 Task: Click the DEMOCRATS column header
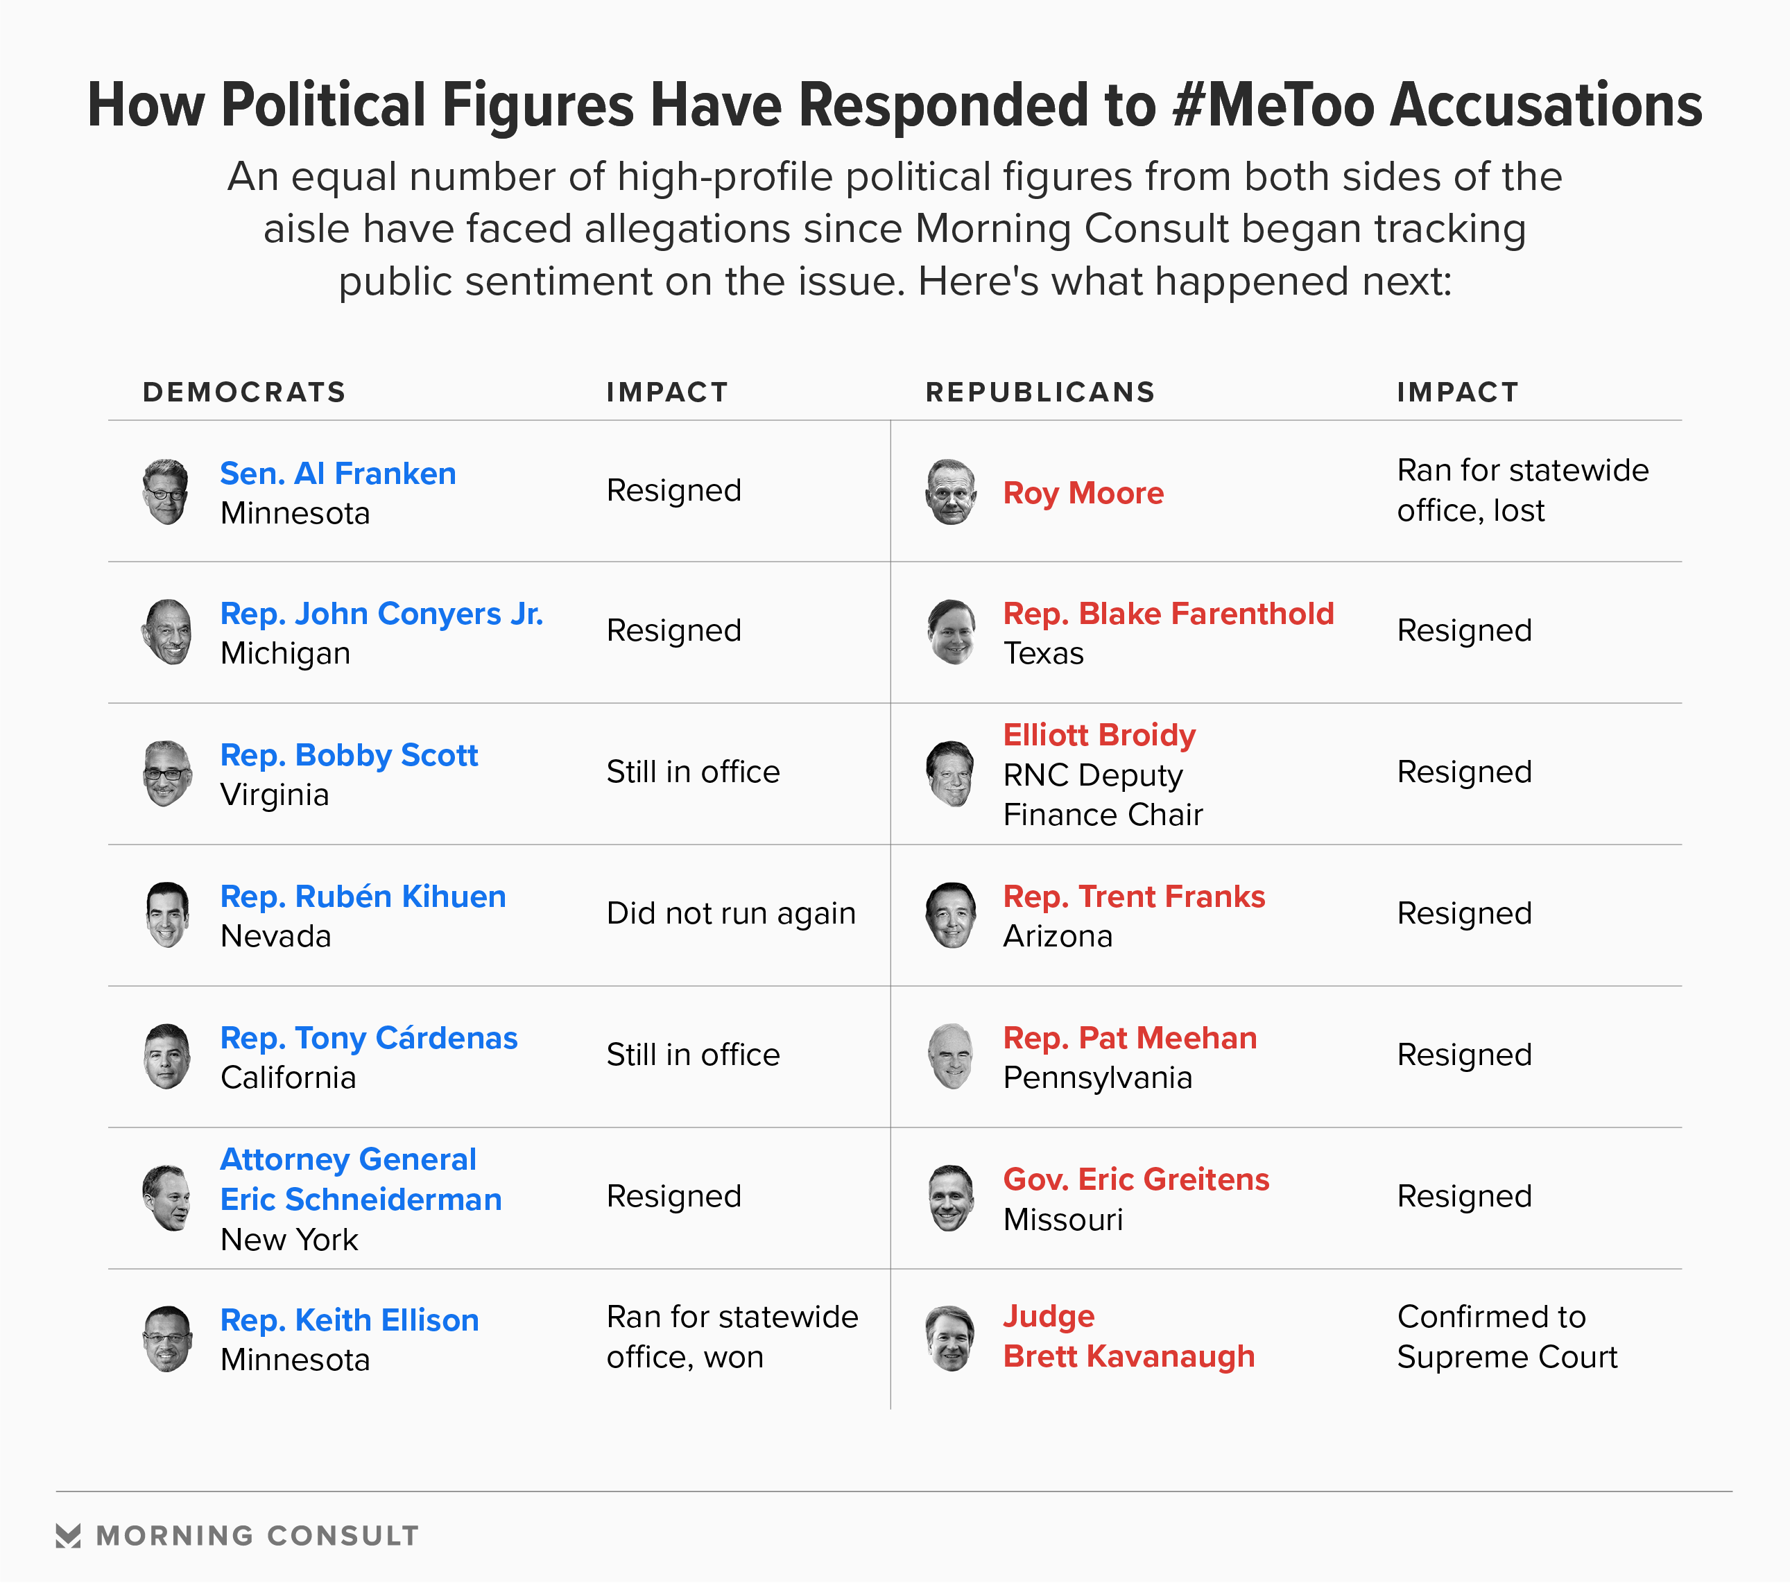pyautogui.click(x=244, y=392)
